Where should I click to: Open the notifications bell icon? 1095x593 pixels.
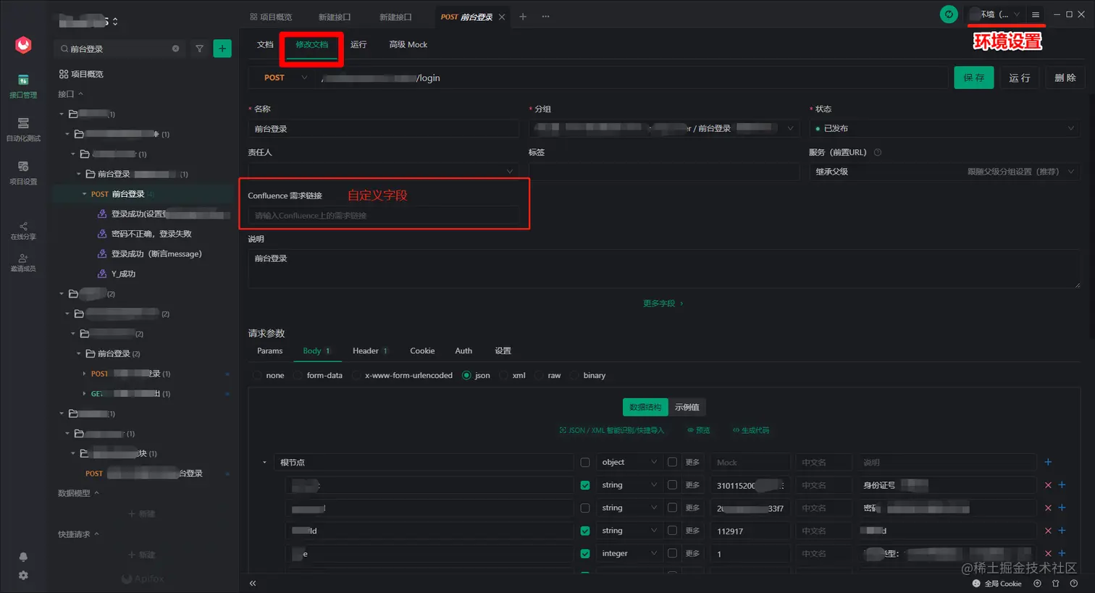(x=23, y=557)
